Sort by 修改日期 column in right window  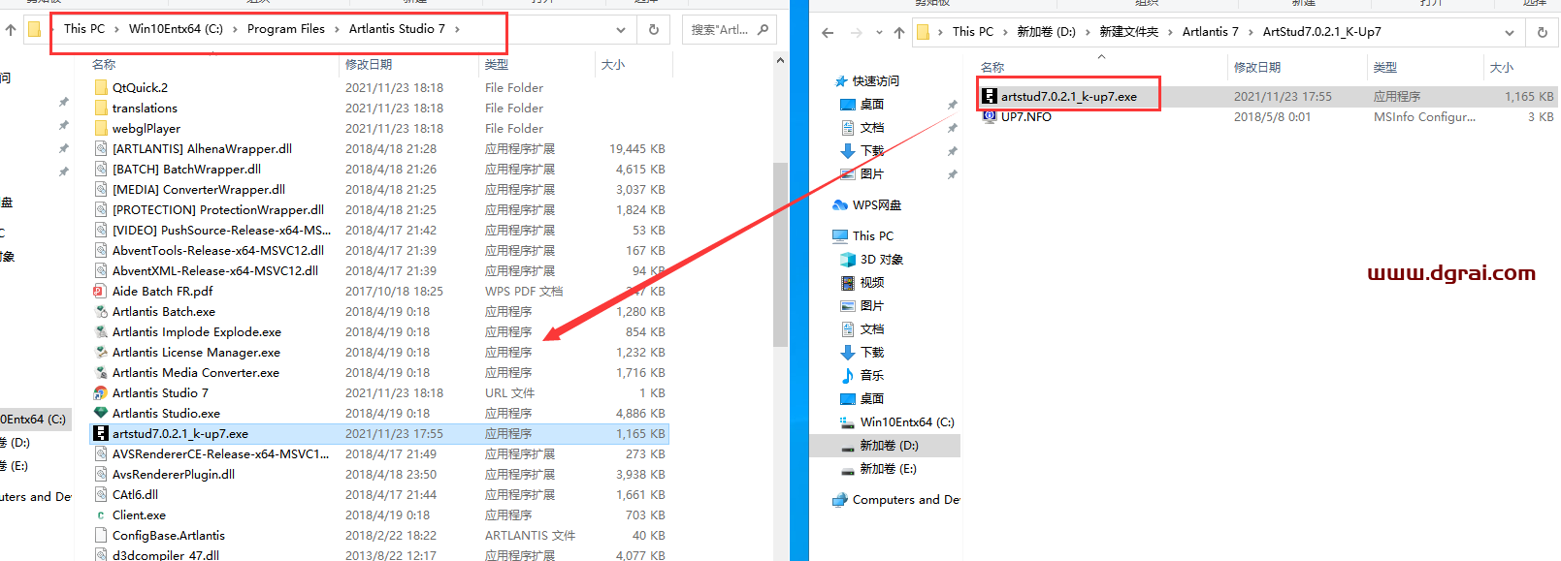click(1257, 67)
